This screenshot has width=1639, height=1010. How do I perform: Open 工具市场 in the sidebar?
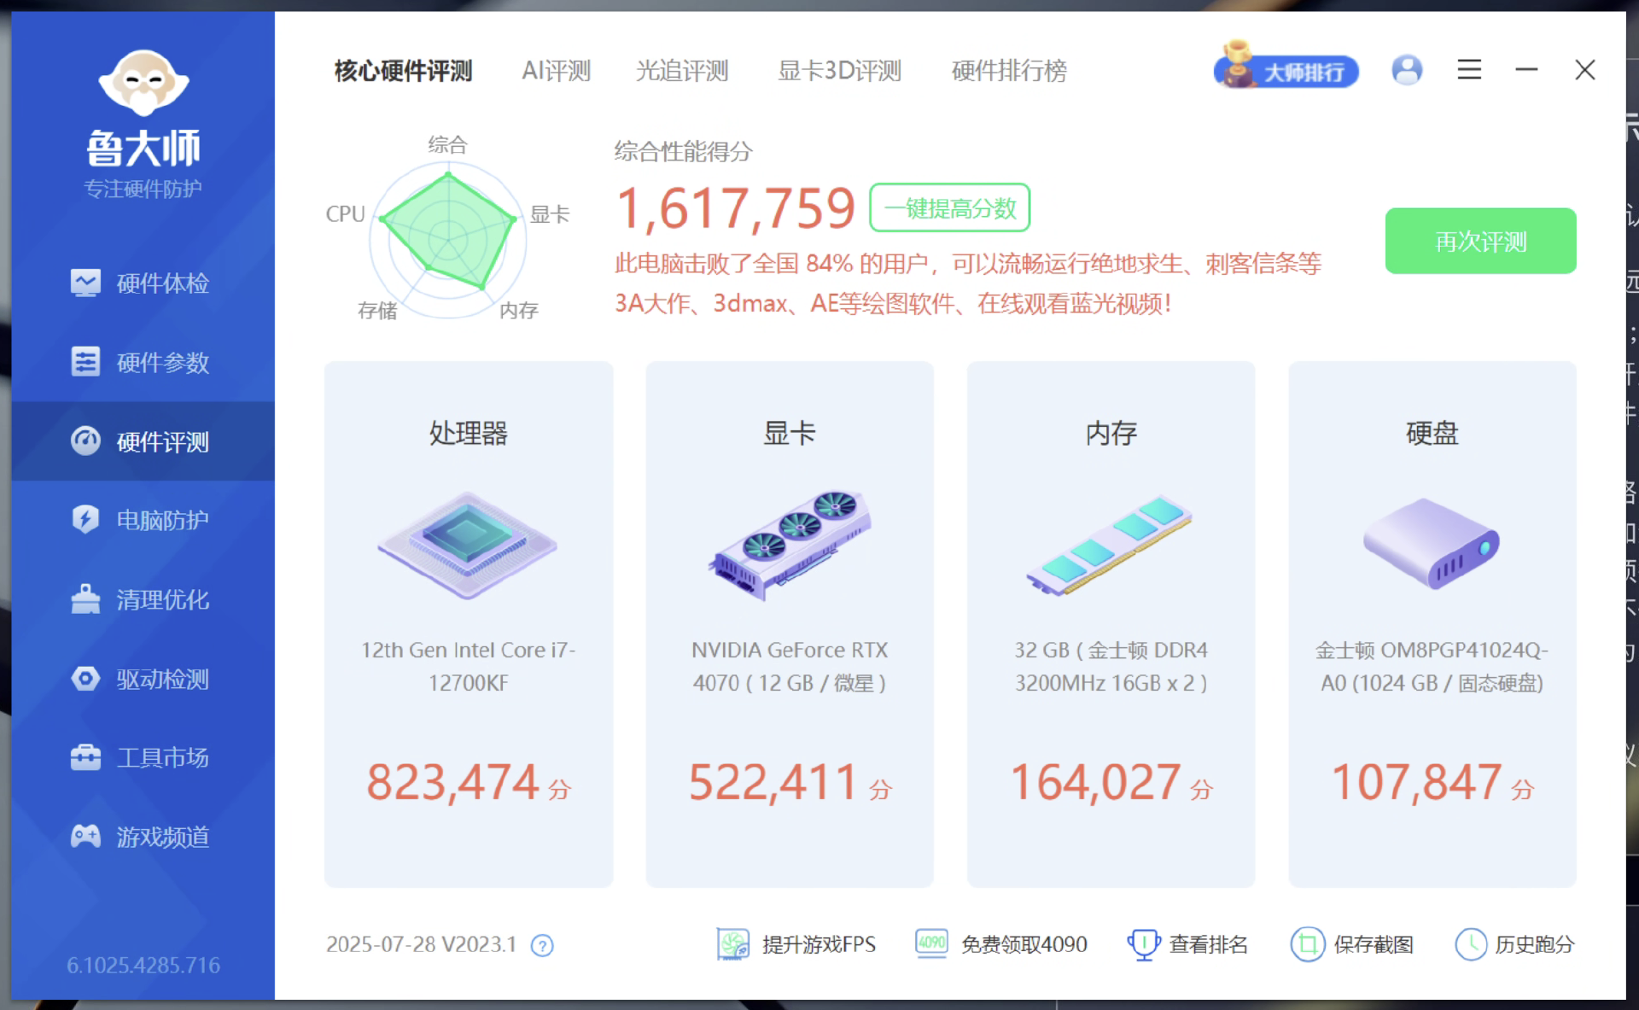click(x=143, y=757)
